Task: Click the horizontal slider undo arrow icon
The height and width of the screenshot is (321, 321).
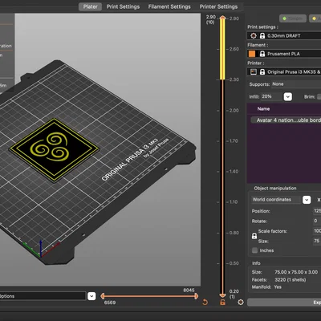Action: [205, 303]
